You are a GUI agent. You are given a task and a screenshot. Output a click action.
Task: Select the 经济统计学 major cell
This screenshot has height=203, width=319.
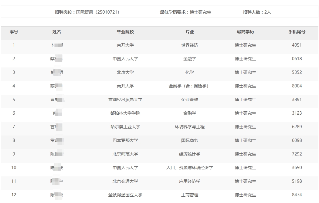point(190,154)
